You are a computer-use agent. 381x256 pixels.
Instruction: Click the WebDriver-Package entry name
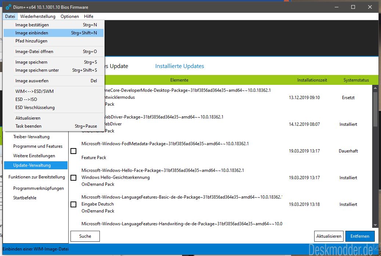pyautogui.click(x=164, y=117)
